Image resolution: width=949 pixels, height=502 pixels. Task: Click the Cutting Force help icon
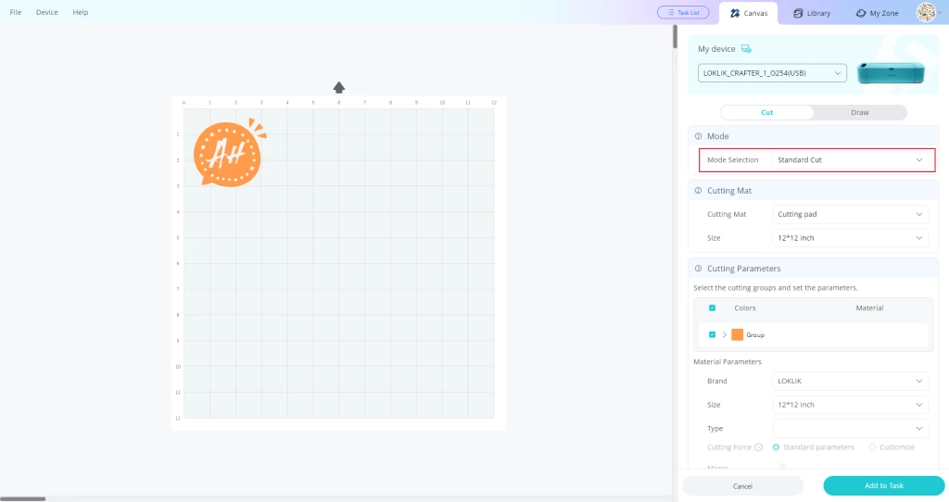click(x=758, y=447)
